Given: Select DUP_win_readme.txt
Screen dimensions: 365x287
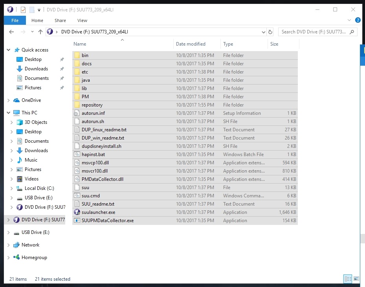Looking at the screenshot, I should 185,138.
